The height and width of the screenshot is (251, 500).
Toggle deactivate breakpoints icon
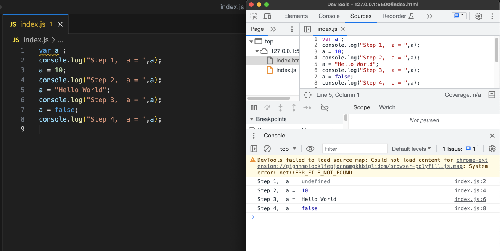325,108
